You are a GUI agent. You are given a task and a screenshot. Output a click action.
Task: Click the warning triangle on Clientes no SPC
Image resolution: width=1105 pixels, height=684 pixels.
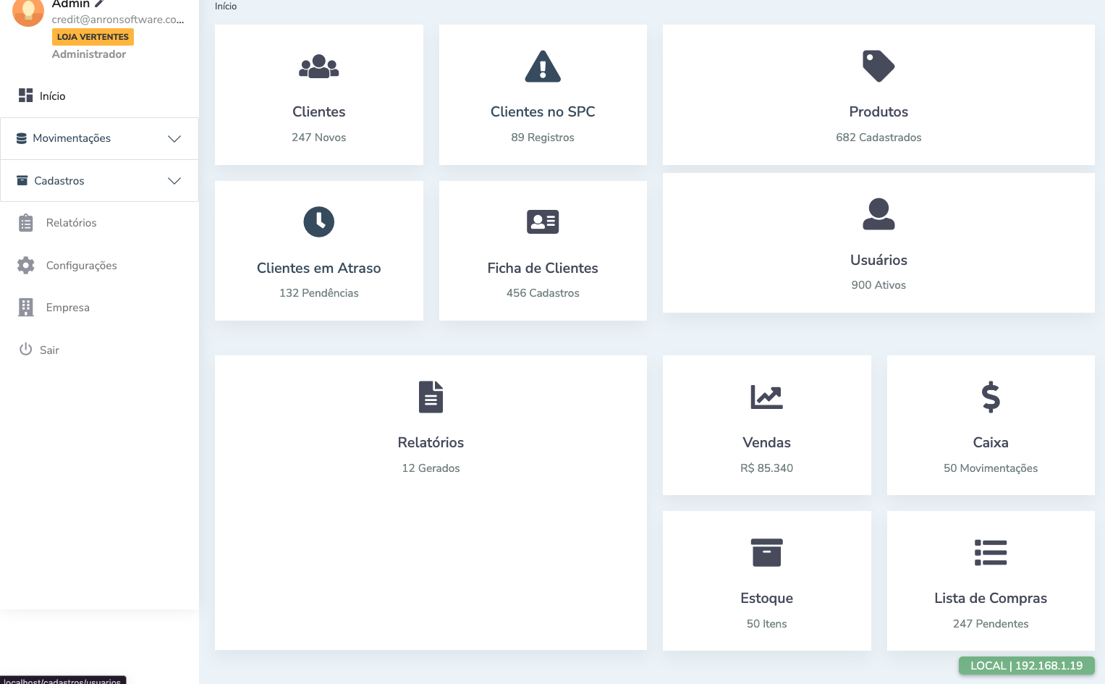tap(543, 67)
